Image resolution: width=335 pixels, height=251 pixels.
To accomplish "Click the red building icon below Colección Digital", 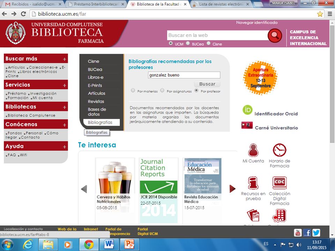I will (x=279, y=215).
